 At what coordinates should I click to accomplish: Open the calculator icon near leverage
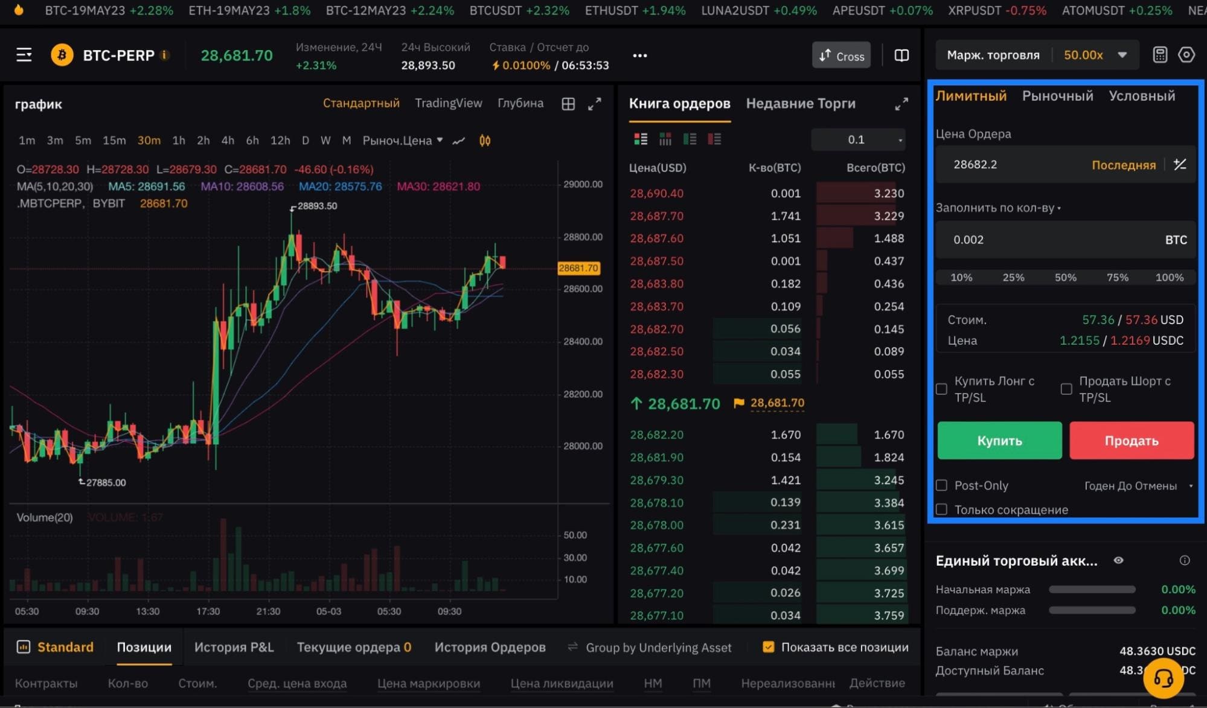(x=1159, y=55)
